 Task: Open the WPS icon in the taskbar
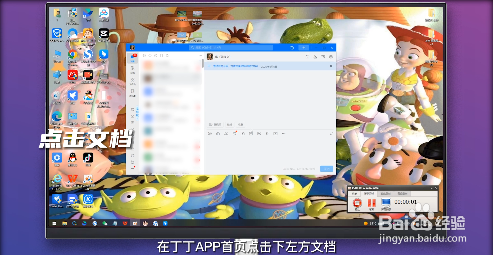125,223
